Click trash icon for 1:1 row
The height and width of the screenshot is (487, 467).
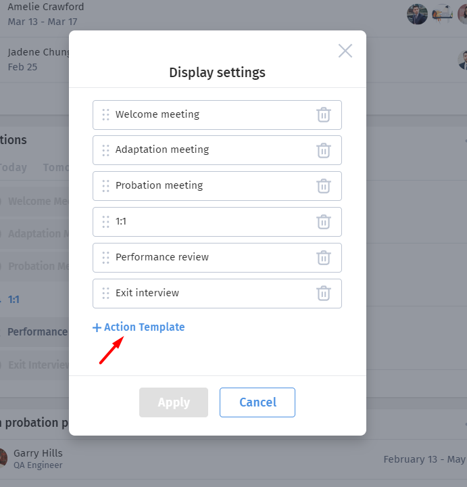click(324, 222)
